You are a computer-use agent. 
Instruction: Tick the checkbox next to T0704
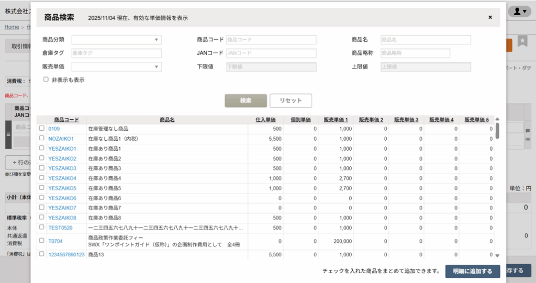(x=41, y=241)
